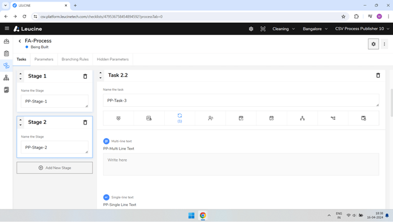Click the Leucine logo
This screenshot has width=393, height=222.
[28, 29]
